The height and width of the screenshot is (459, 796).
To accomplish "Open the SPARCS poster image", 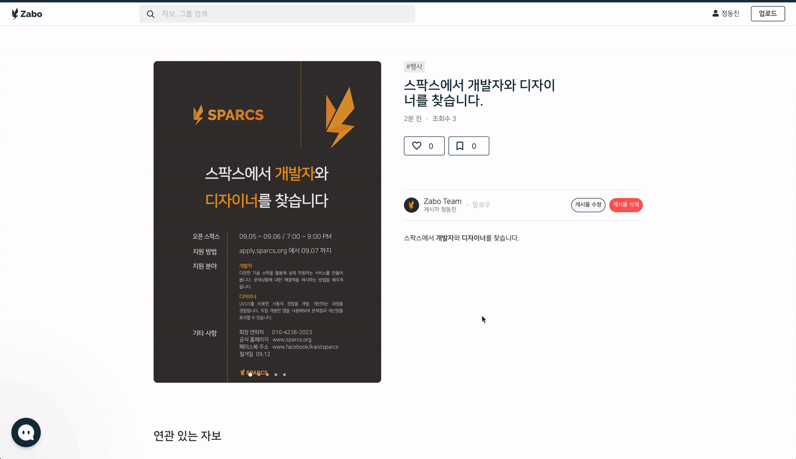I will (x=267, y=222).
